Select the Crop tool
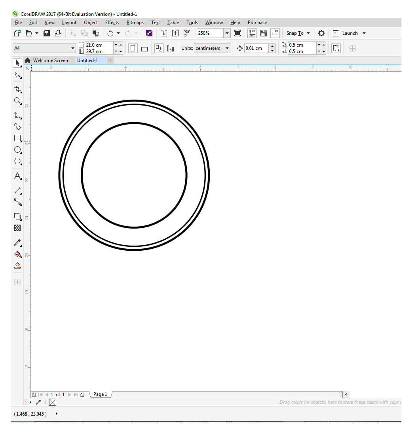Image resolution: width=416 pixels, height=435 pixels. [17, 89]
